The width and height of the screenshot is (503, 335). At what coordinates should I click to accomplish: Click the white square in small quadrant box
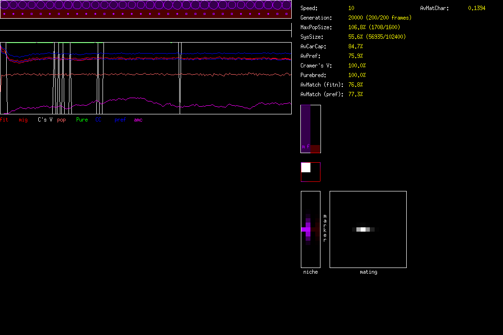point(306,167)
